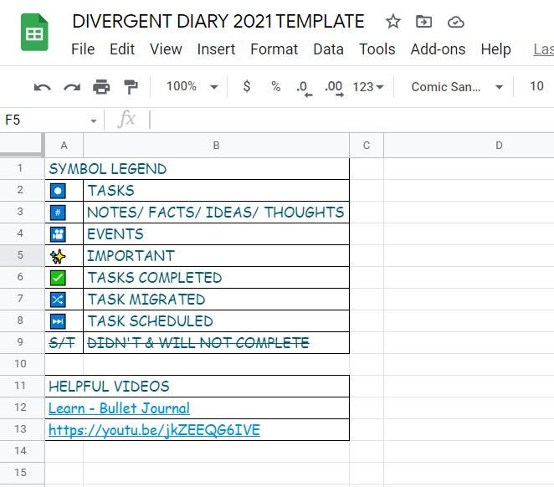Open the youtu.be/jkZEEQG6IVE link
The height and width of the screenshot is (487, 554).
(154, 430)
